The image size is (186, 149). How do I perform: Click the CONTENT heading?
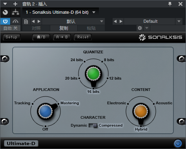pyautogui.click(x=141, y=90)
